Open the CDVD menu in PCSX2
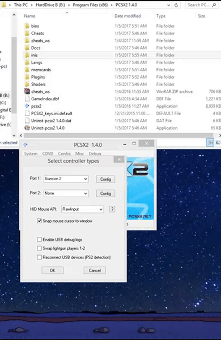This screenshot has width=221, height=340. tap(48, 154)
